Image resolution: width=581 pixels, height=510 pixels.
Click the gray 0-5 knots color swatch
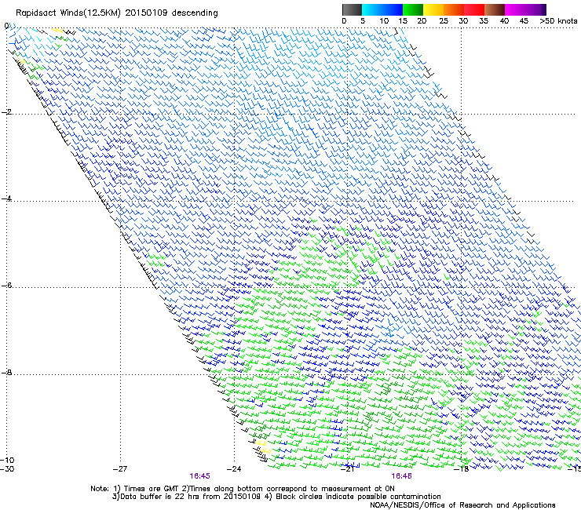(x=352, y=9)
